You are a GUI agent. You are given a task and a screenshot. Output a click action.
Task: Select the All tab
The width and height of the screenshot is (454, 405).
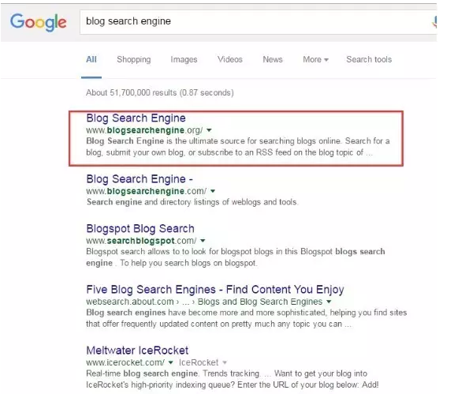pos(91,59)
